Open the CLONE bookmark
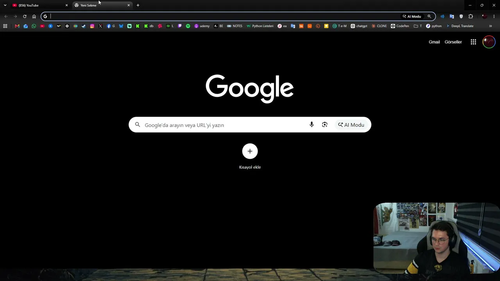500x281 pixels. pos(379,26)
